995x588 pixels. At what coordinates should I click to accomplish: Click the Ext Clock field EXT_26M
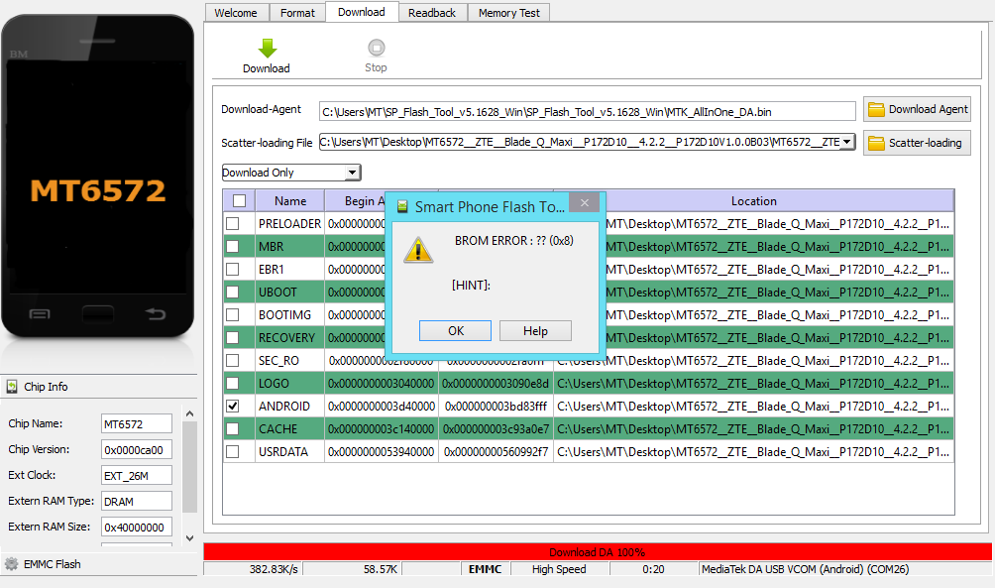pyautogui.click(x=137, y=476)
